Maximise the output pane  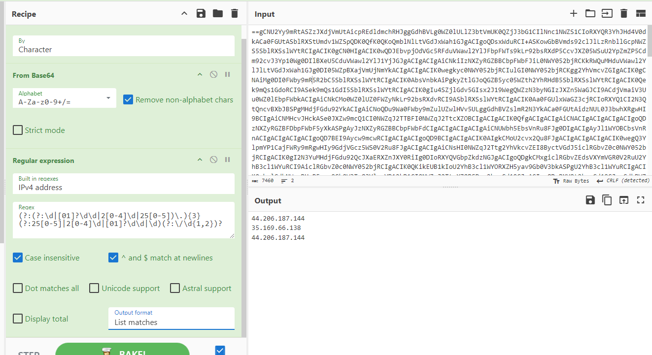(x=641, y=200)
